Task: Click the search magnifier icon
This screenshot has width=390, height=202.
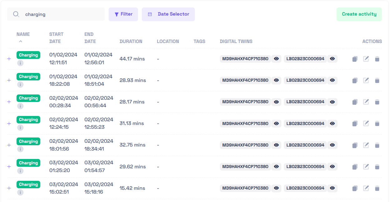Action: [x=16, y=14]
